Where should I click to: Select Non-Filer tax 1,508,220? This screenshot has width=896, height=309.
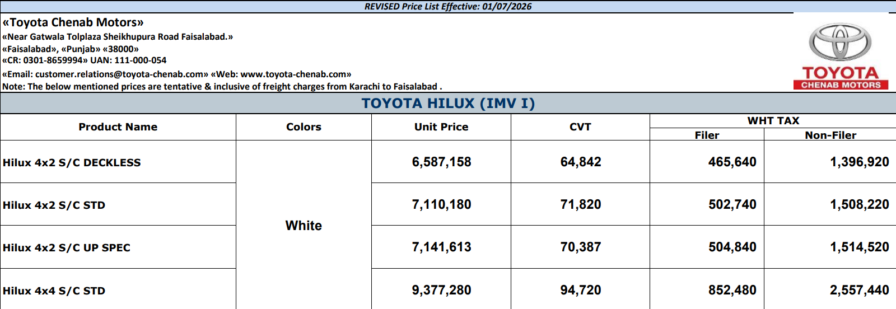[860, 205]
